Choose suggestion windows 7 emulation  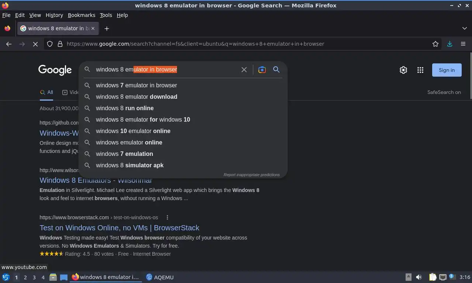coord(183,154)
